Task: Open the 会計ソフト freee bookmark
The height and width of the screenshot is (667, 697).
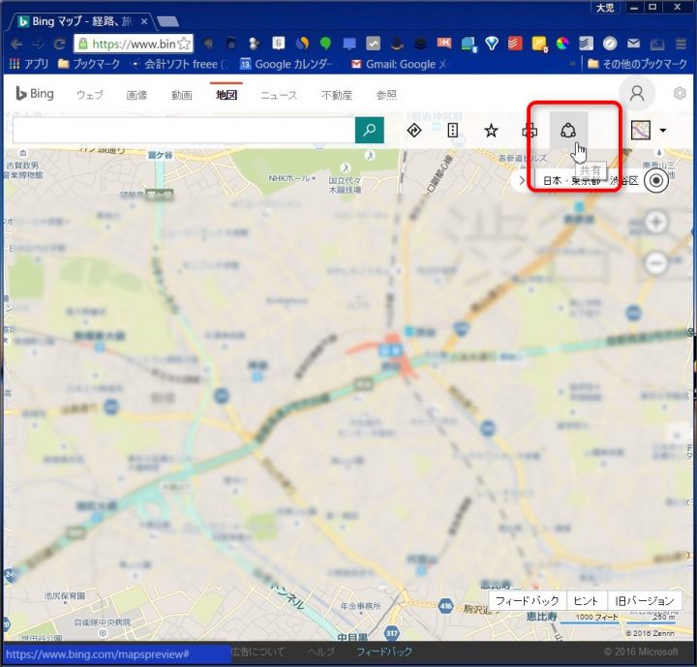Action: (180, 64)
